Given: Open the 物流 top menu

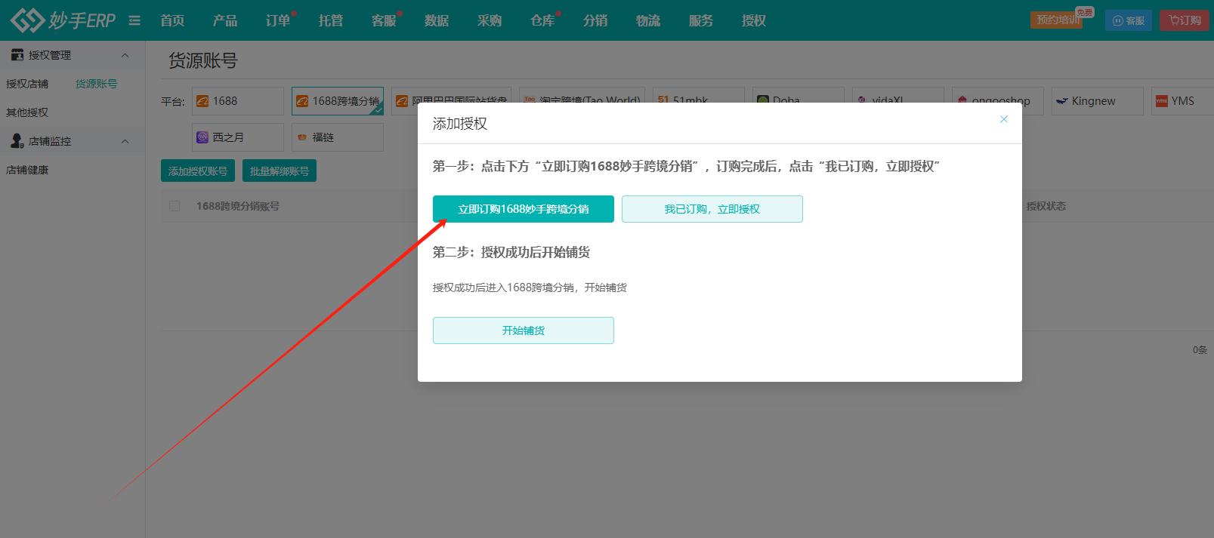Looking at the screenshot, I should 648,20.
